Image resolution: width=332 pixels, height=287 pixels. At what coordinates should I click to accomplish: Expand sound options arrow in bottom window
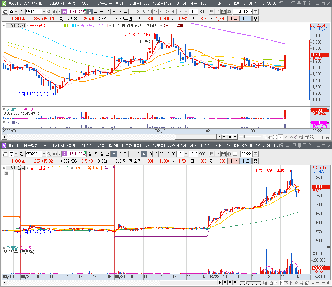pyautogui.click(x=60, y=154)
